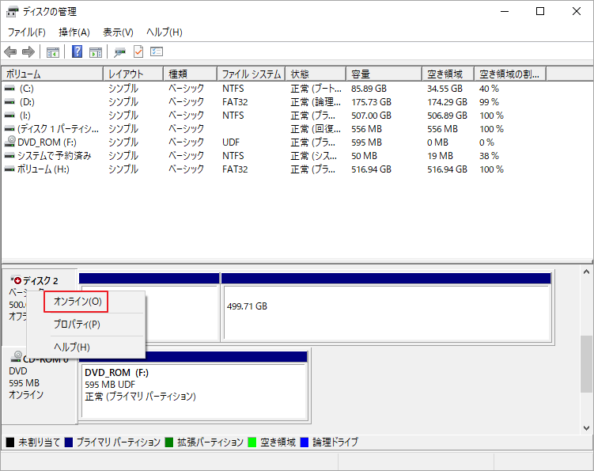Click the drive icon beside (I:)
This screenshot has height=471, width=594.
[9, 116]
